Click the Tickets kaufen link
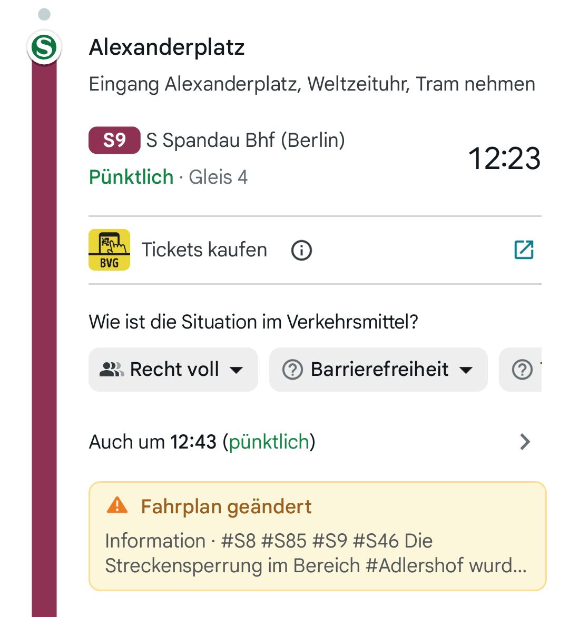The height and width of the screenshot is (617, 569). pos(204,250)
